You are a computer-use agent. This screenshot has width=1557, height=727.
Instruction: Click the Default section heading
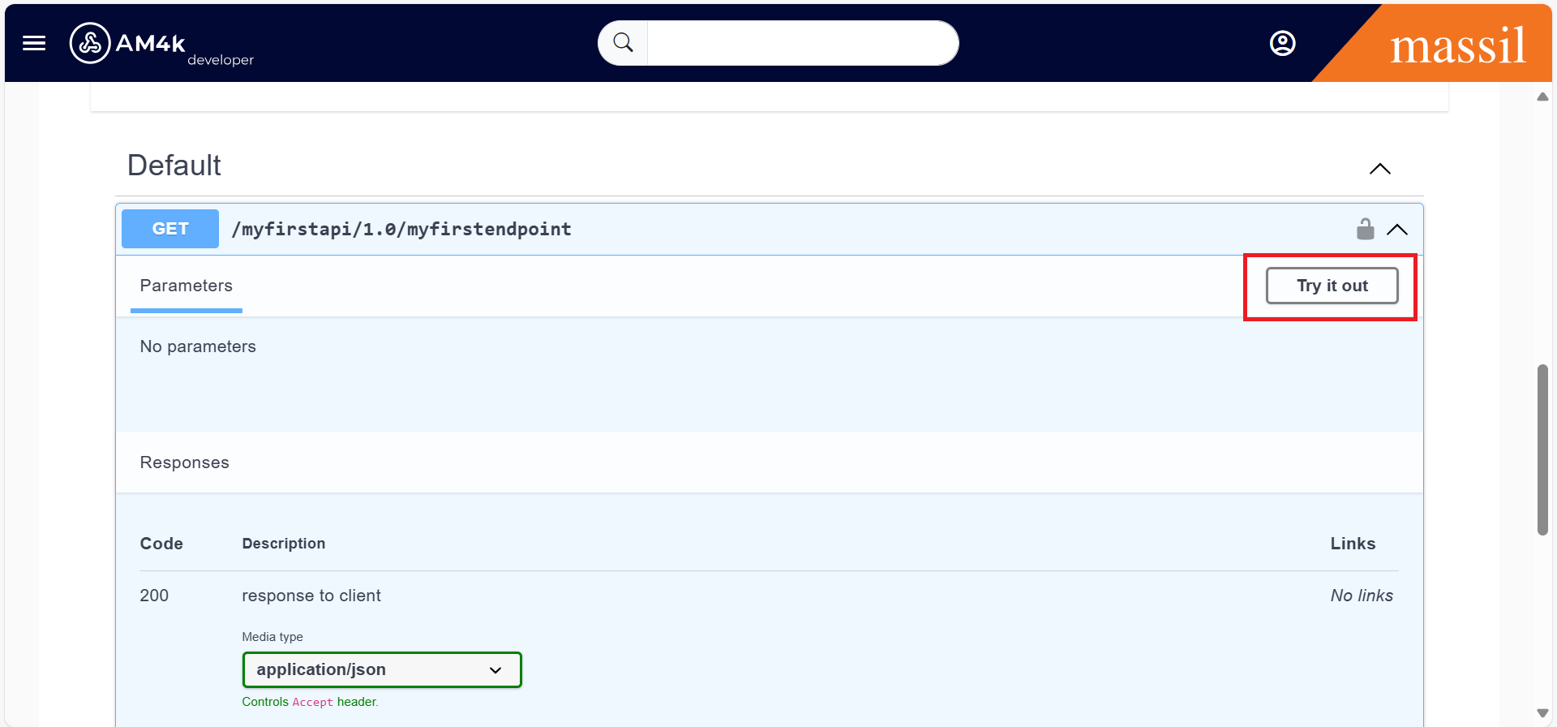click(174, 166)
